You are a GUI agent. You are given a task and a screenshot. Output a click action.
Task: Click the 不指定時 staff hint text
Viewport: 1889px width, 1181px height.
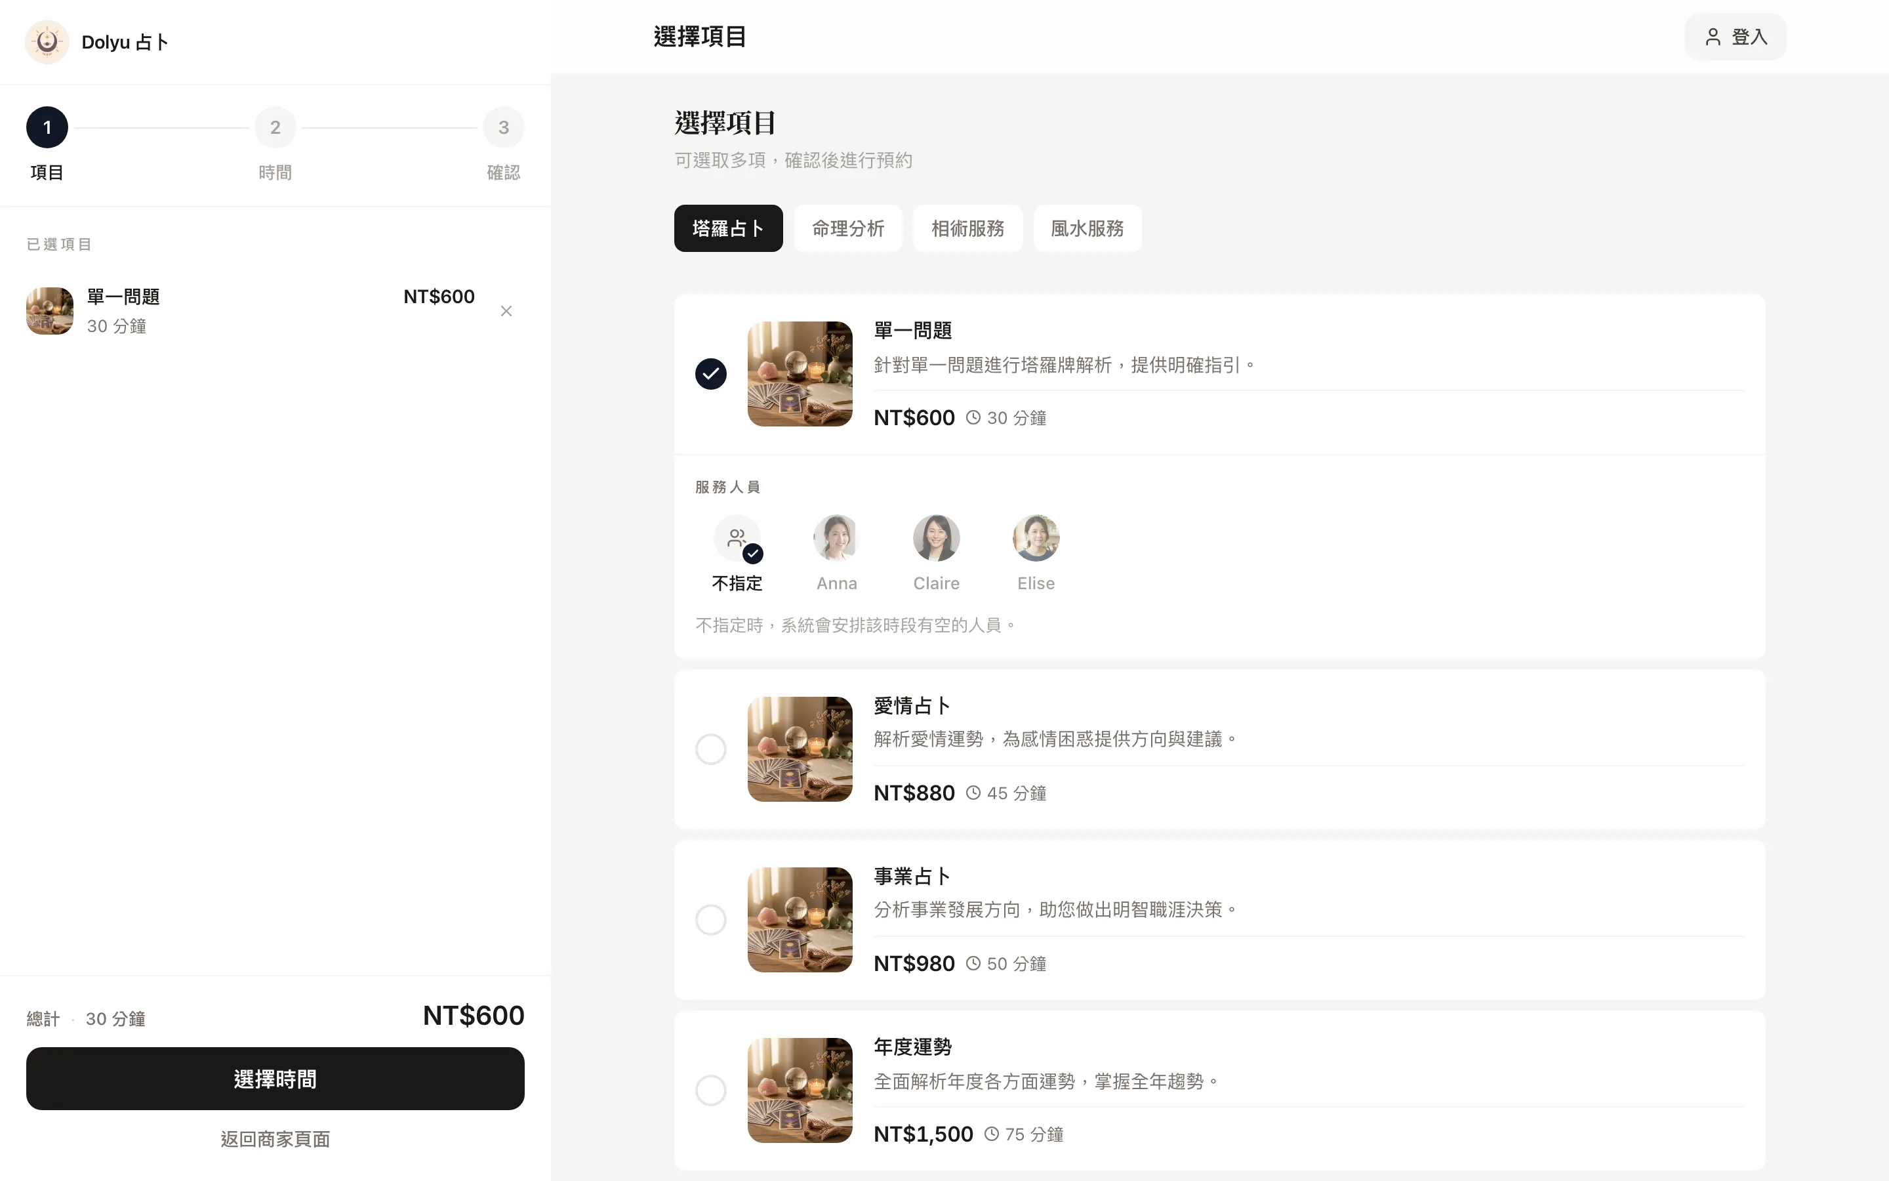tap(855, 625)
